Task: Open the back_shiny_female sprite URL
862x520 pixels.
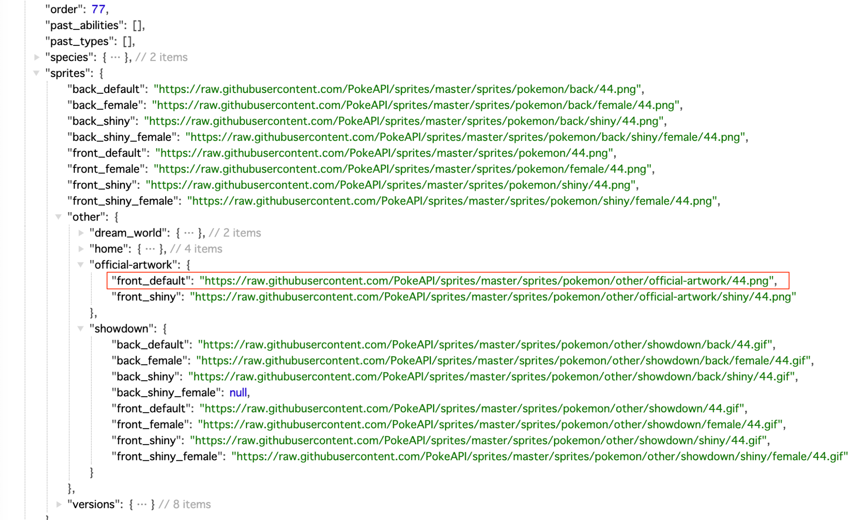Action: pyautogui.click(x=466, y=137)
